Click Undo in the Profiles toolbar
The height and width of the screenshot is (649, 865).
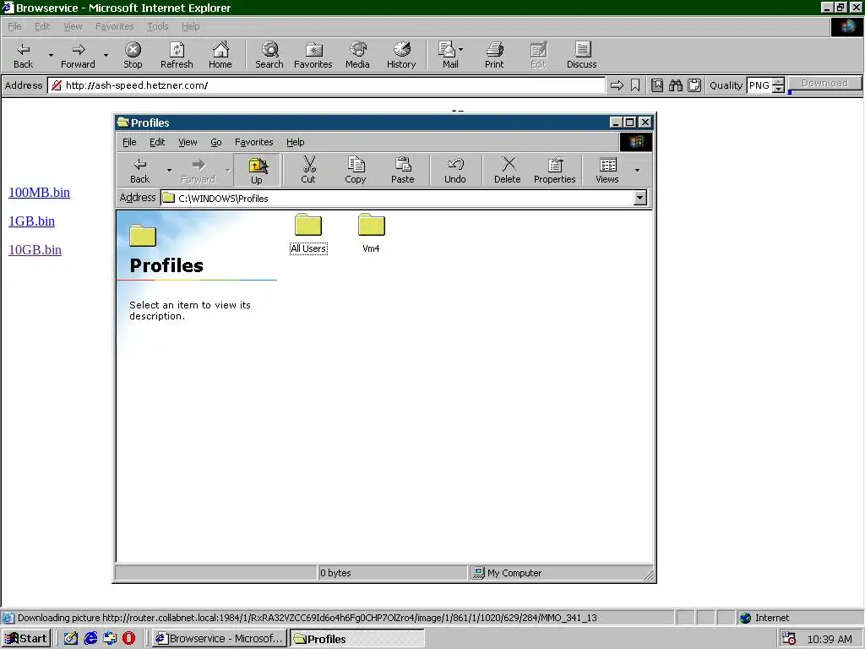pos(455,171)
